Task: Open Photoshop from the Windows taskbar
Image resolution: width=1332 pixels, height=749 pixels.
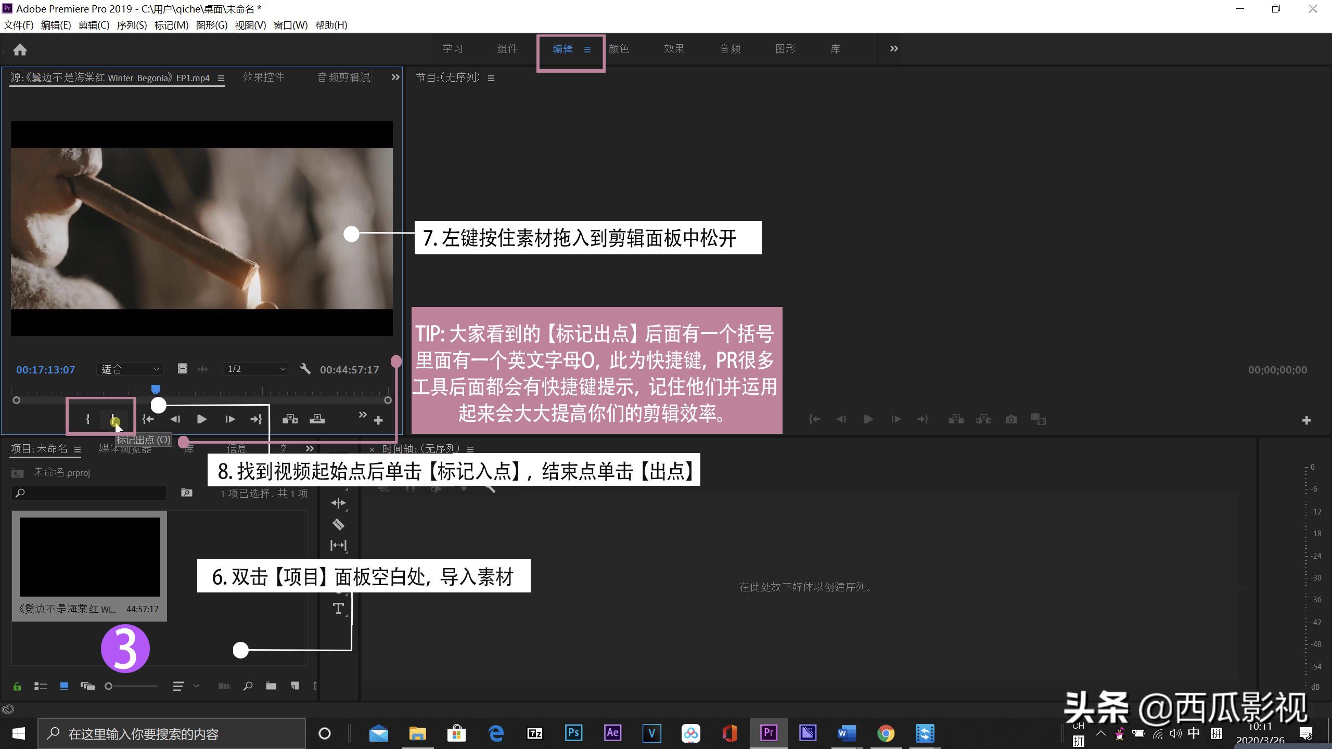Action: point(573,733)
